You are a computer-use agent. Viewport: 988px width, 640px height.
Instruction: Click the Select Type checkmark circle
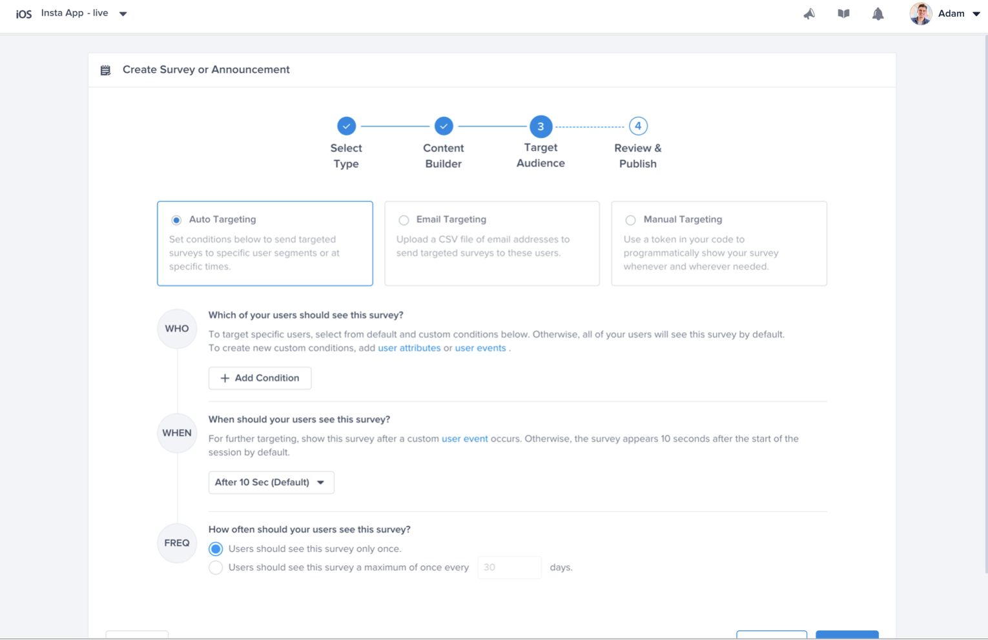tap(346, 126)
